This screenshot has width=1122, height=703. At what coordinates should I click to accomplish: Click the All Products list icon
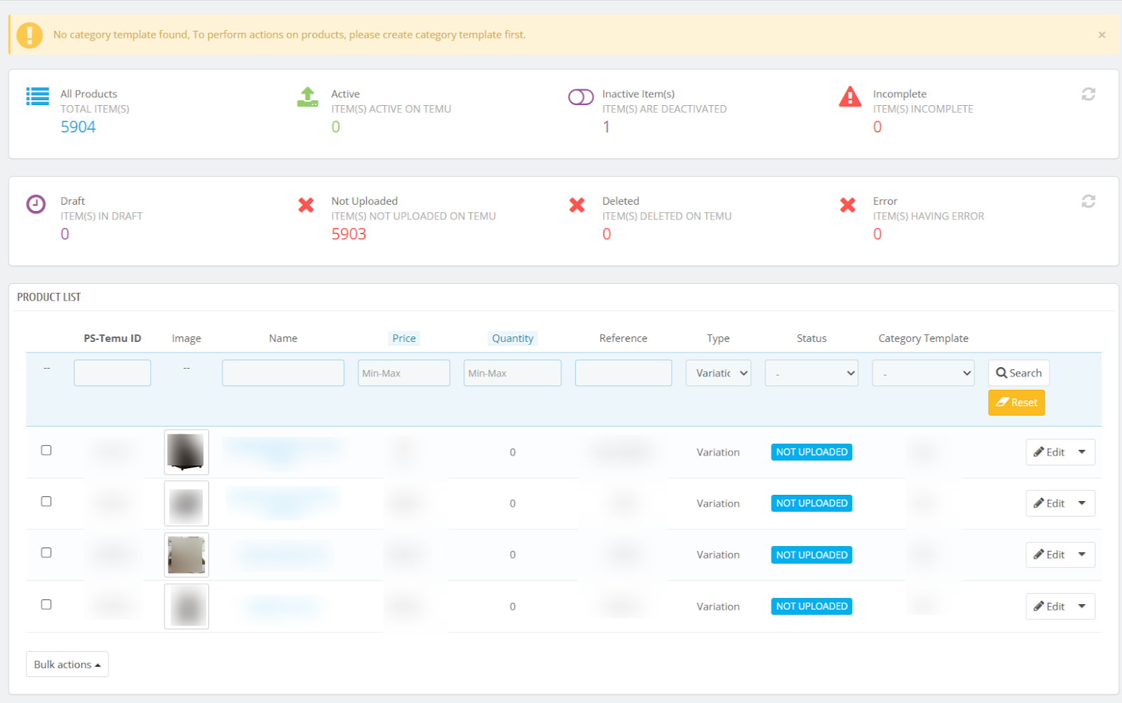pos(37,96)
